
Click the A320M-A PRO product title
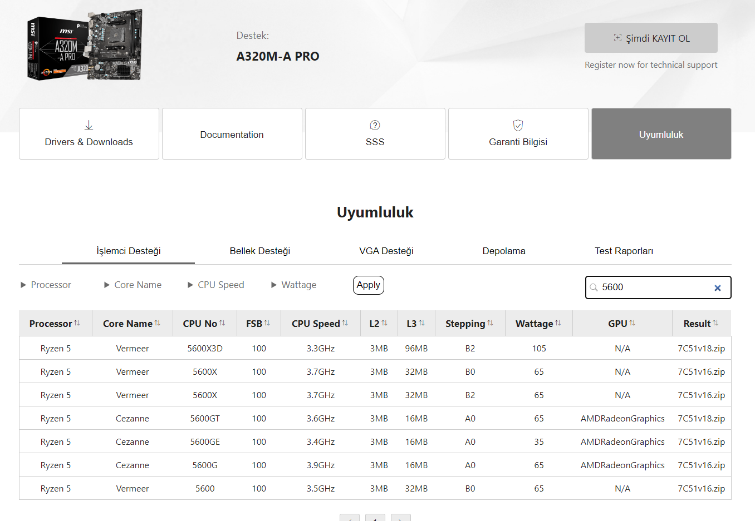(x=278, y=56)
